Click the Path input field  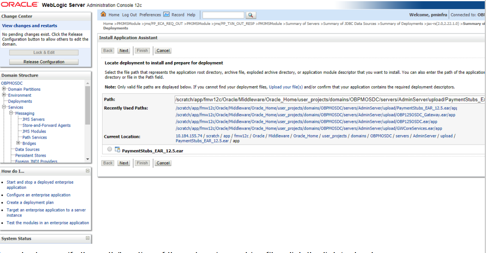[x=330, y=99]
